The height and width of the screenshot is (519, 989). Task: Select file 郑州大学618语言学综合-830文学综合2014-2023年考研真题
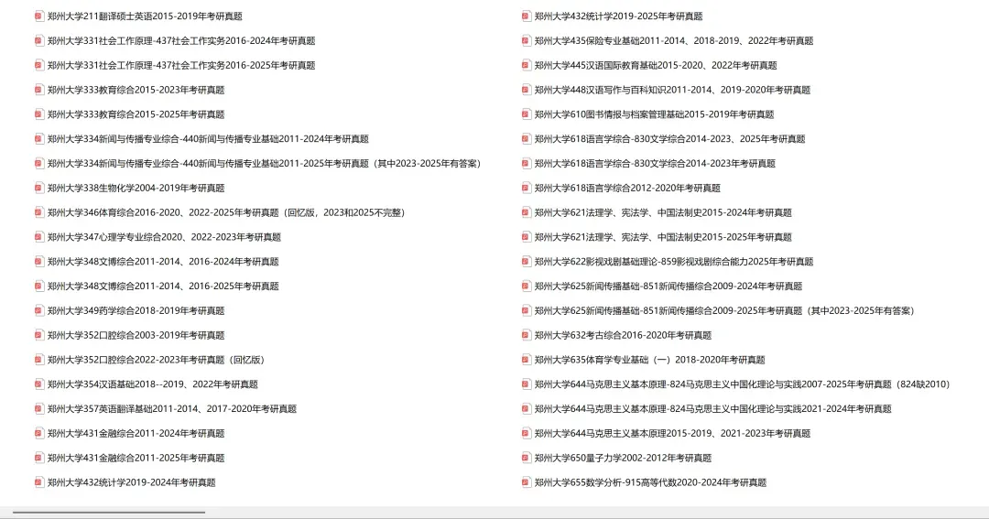(x=648, y=164)
